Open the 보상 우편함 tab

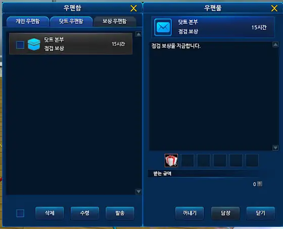pos(115,21)
